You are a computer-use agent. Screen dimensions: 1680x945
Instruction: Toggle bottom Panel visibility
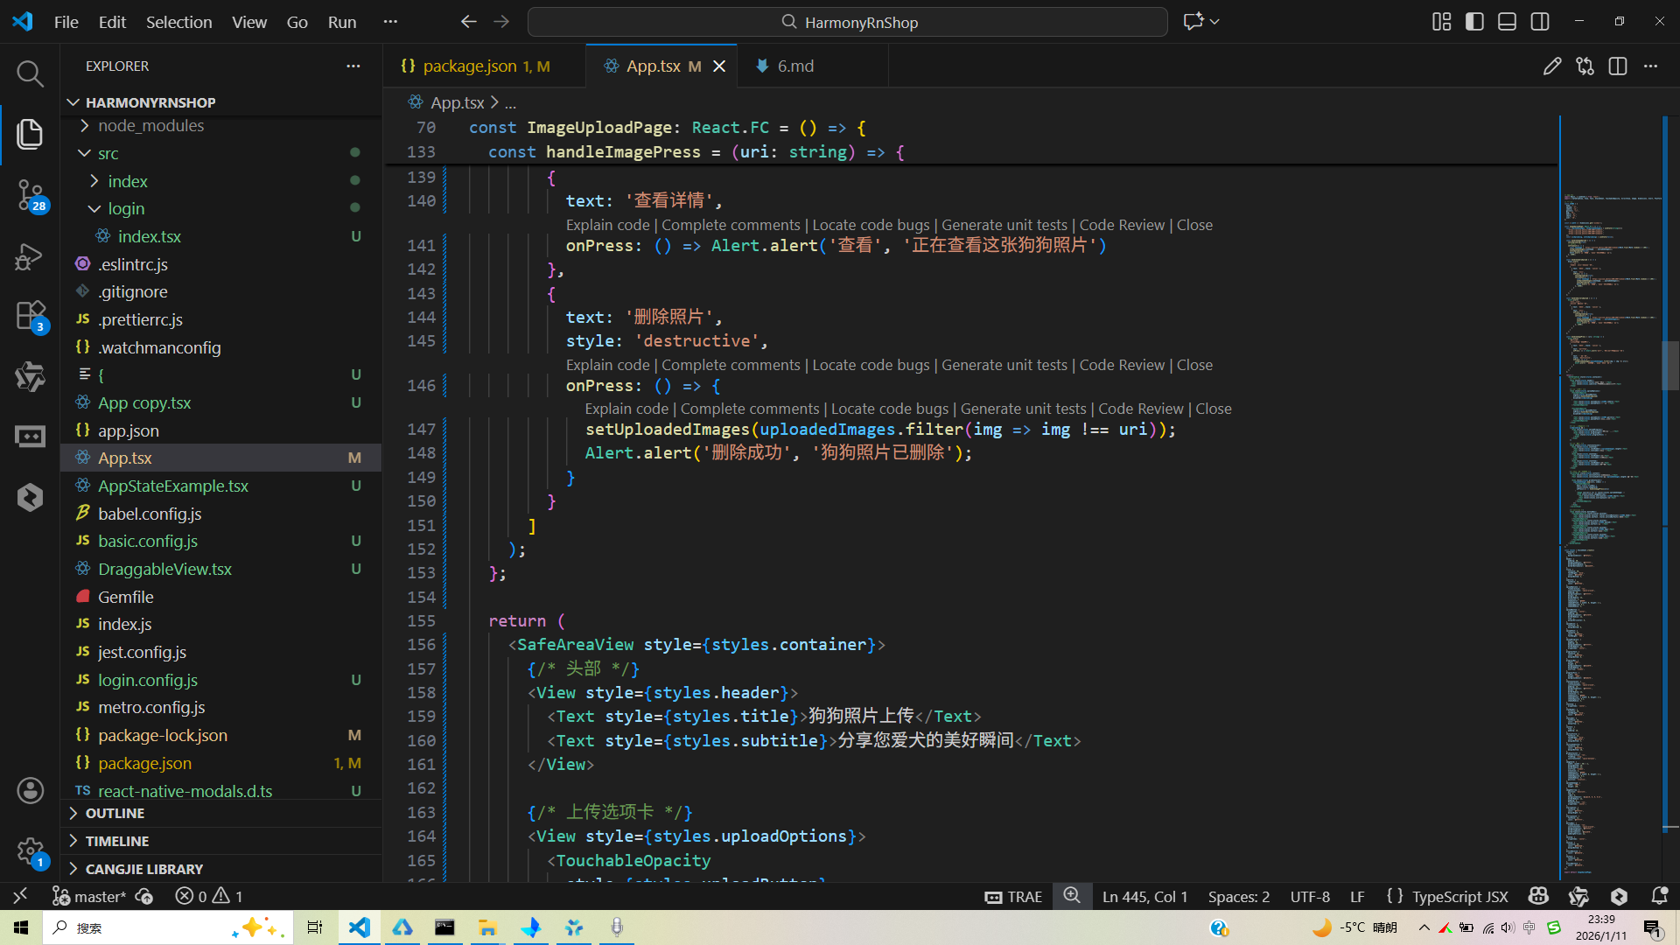1507,22
